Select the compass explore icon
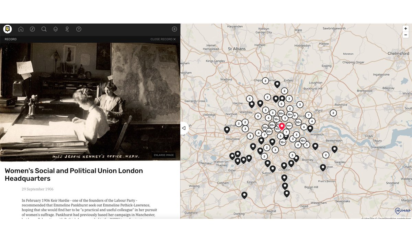Image resolution: width=412 pixels, height=231 pixels. (x=32, y=29)
